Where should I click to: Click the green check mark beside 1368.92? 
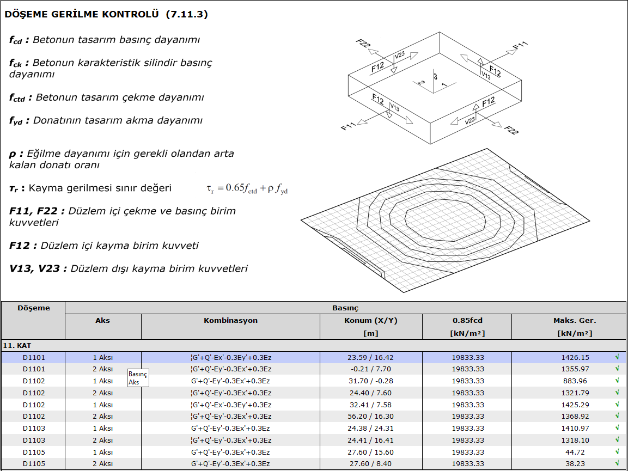617,417
